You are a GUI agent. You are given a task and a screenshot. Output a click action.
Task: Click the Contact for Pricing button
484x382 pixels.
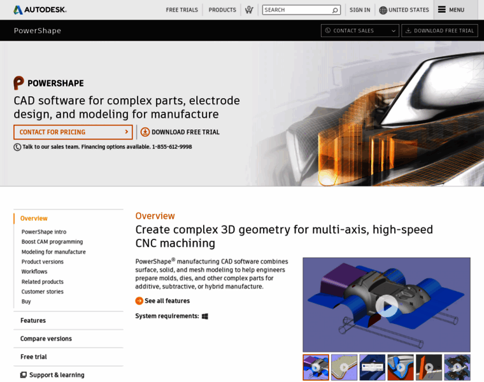73,132
